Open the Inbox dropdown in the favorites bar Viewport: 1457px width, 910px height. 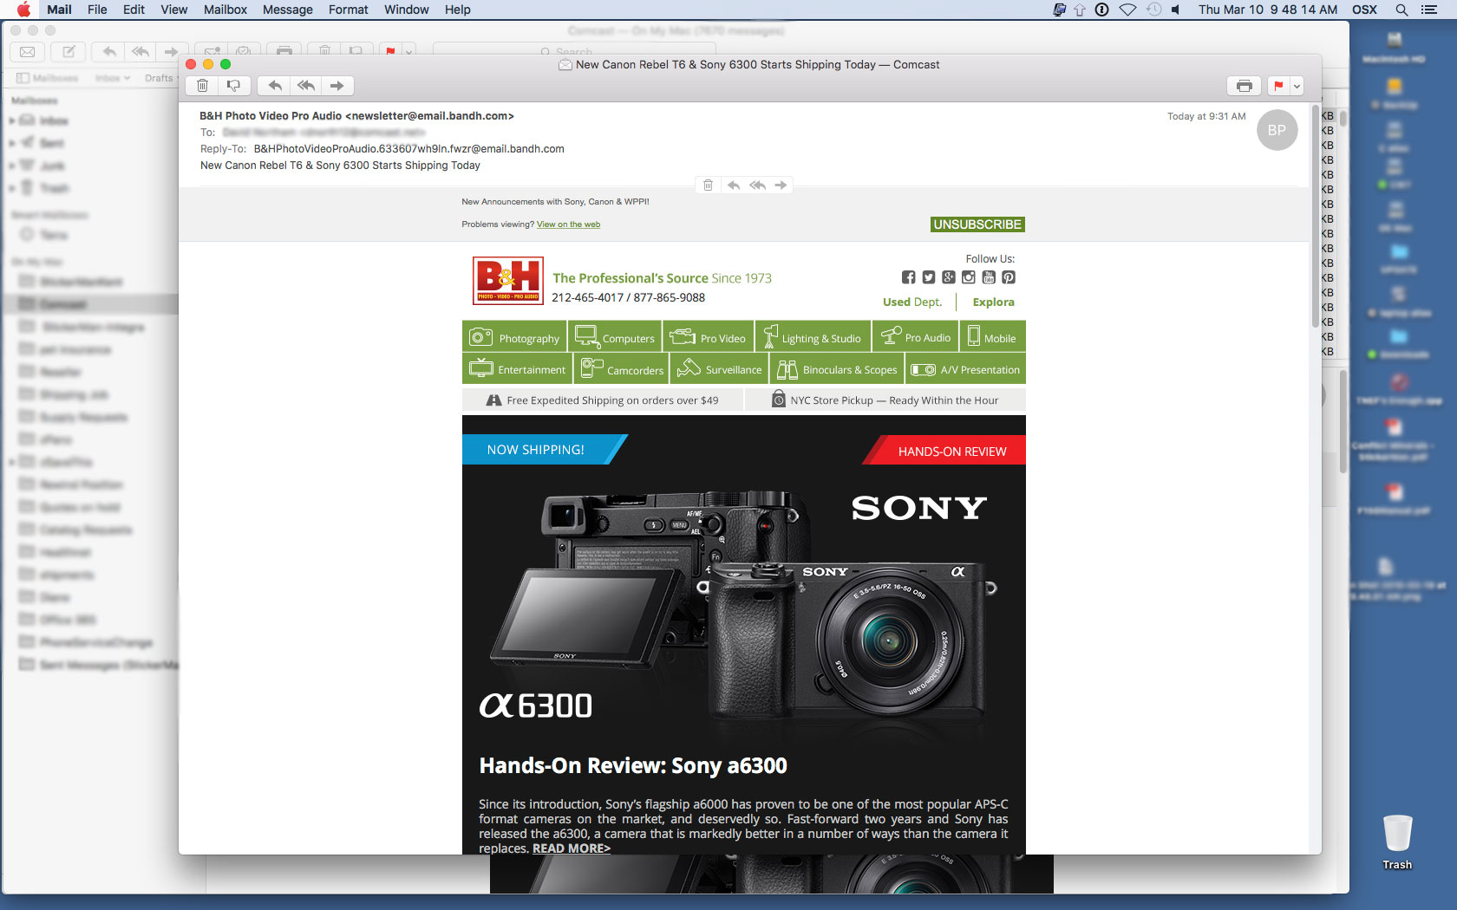113,78
